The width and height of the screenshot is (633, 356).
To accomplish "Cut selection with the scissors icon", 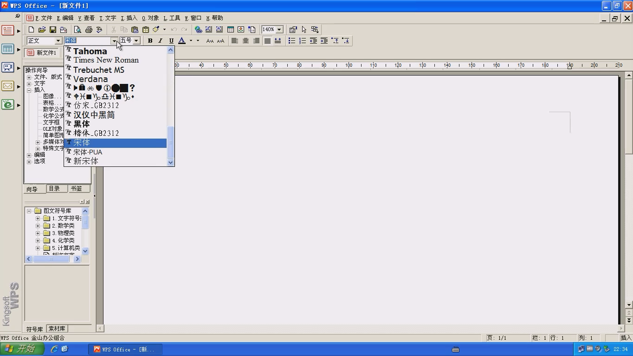I will point(114,30).
